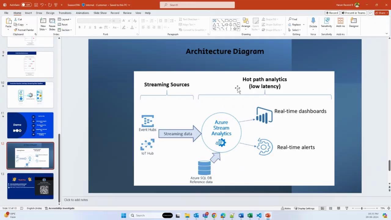
Task: Open the Add-ins gallery
Action: (341, 22)
